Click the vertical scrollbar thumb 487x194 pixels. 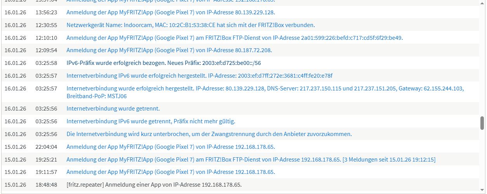(482, 123)
